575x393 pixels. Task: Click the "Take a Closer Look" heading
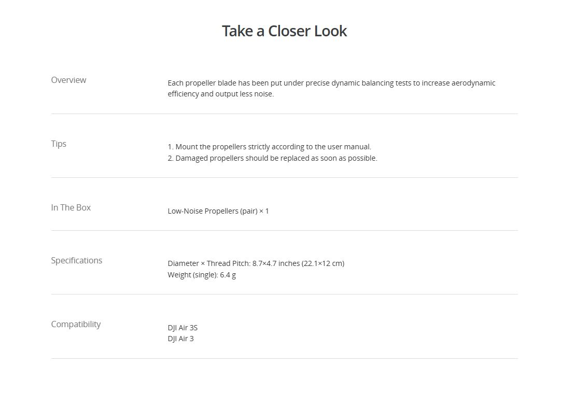click(284, 31)
